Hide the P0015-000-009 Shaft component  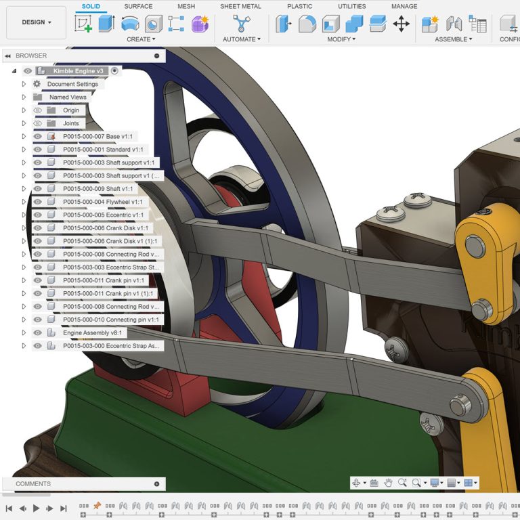[38, 189]
